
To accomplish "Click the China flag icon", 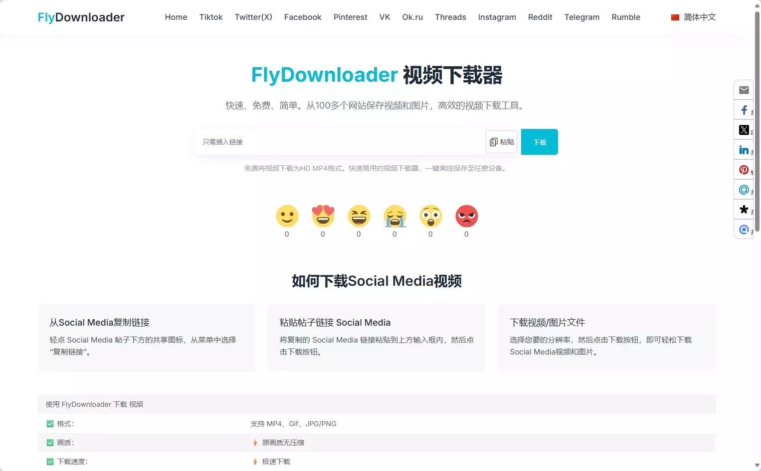I will (x=675, y=17).
